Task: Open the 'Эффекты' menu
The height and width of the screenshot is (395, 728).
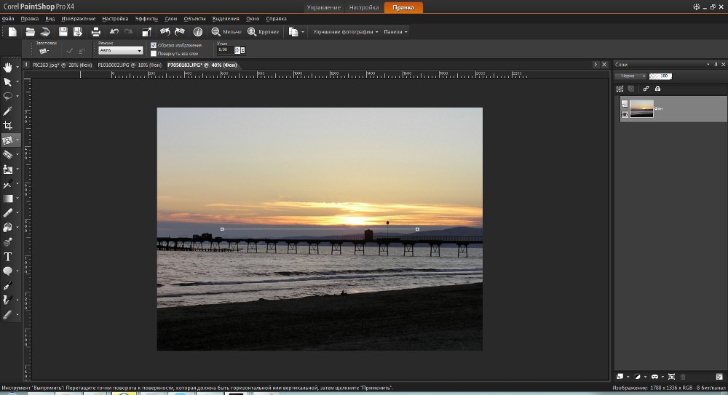Action: pyautogui.click(x=146, y=17)
